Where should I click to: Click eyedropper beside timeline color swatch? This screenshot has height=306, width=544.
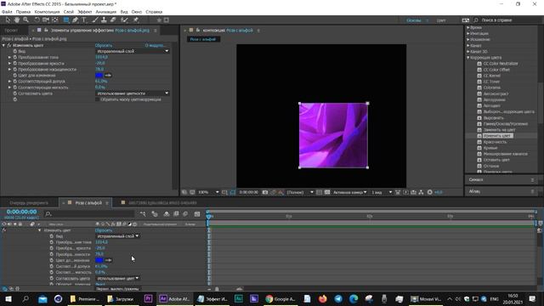pos(108,260)
